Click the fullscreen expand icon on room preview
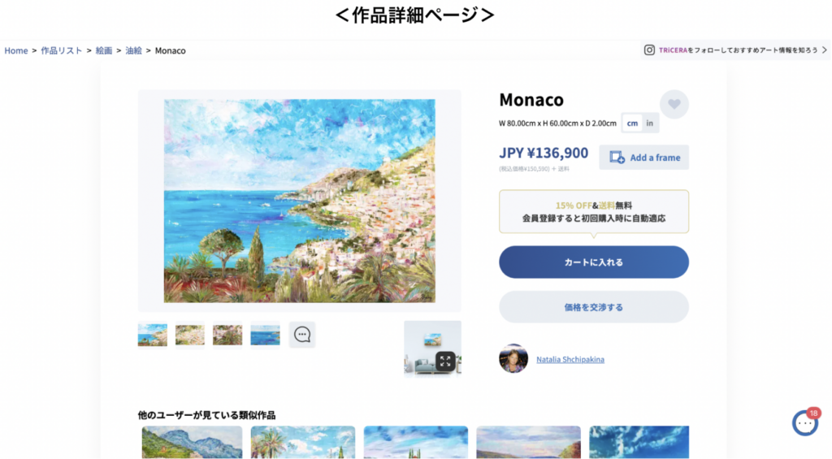 445,362
